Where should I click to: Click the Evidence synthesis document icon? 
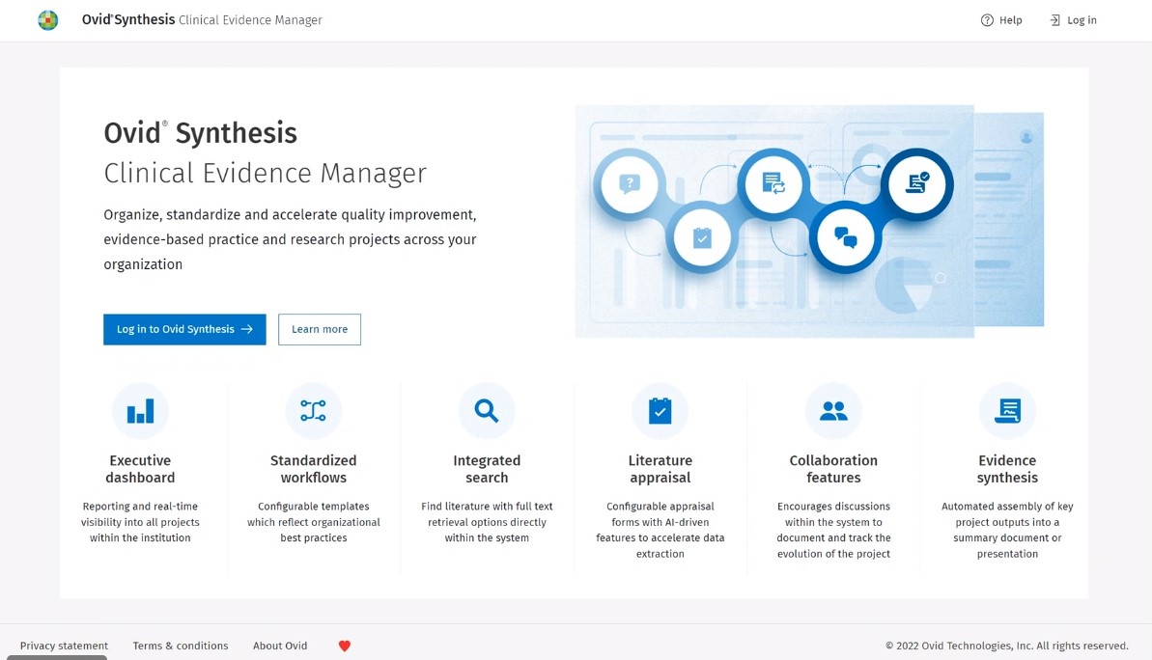point(1007,410)
